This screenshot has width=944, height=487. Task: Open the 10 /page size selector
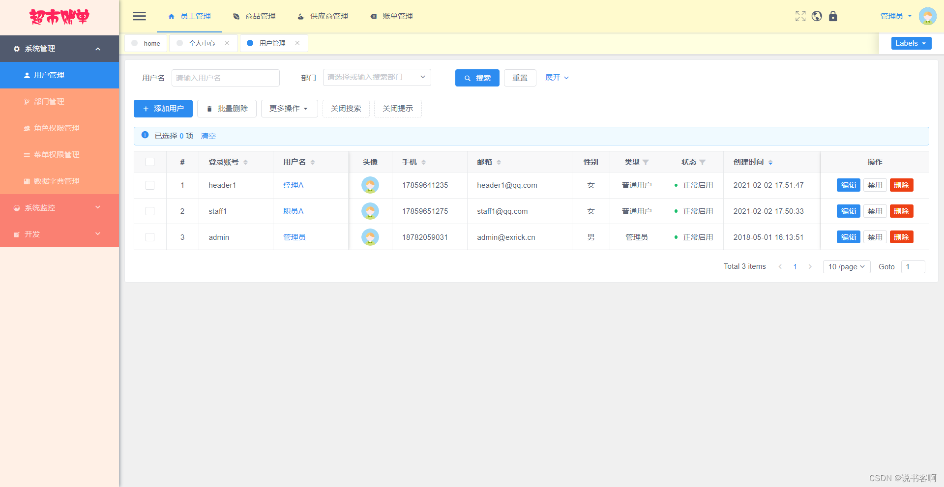(847, 267)
